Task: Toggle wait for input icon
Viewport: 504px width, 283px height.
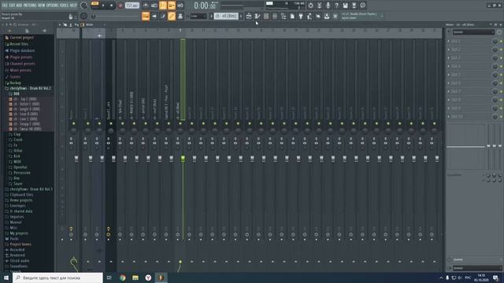Action: click(154, 6)
